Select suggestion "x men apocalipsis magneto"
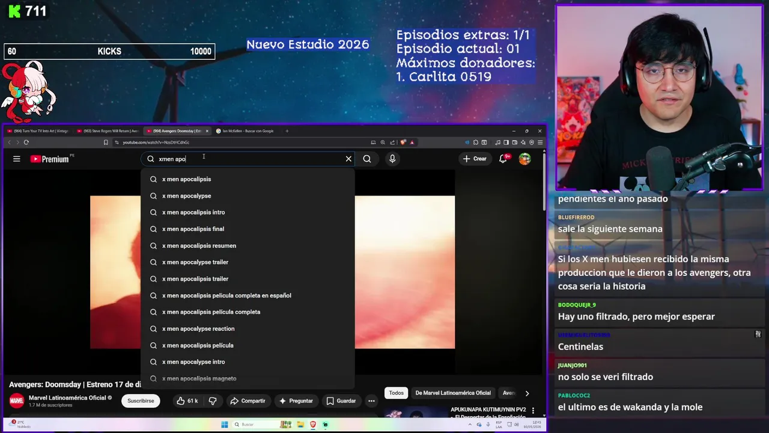The height and width of the screenshot is (433, 769). click(x=248, y=379)
